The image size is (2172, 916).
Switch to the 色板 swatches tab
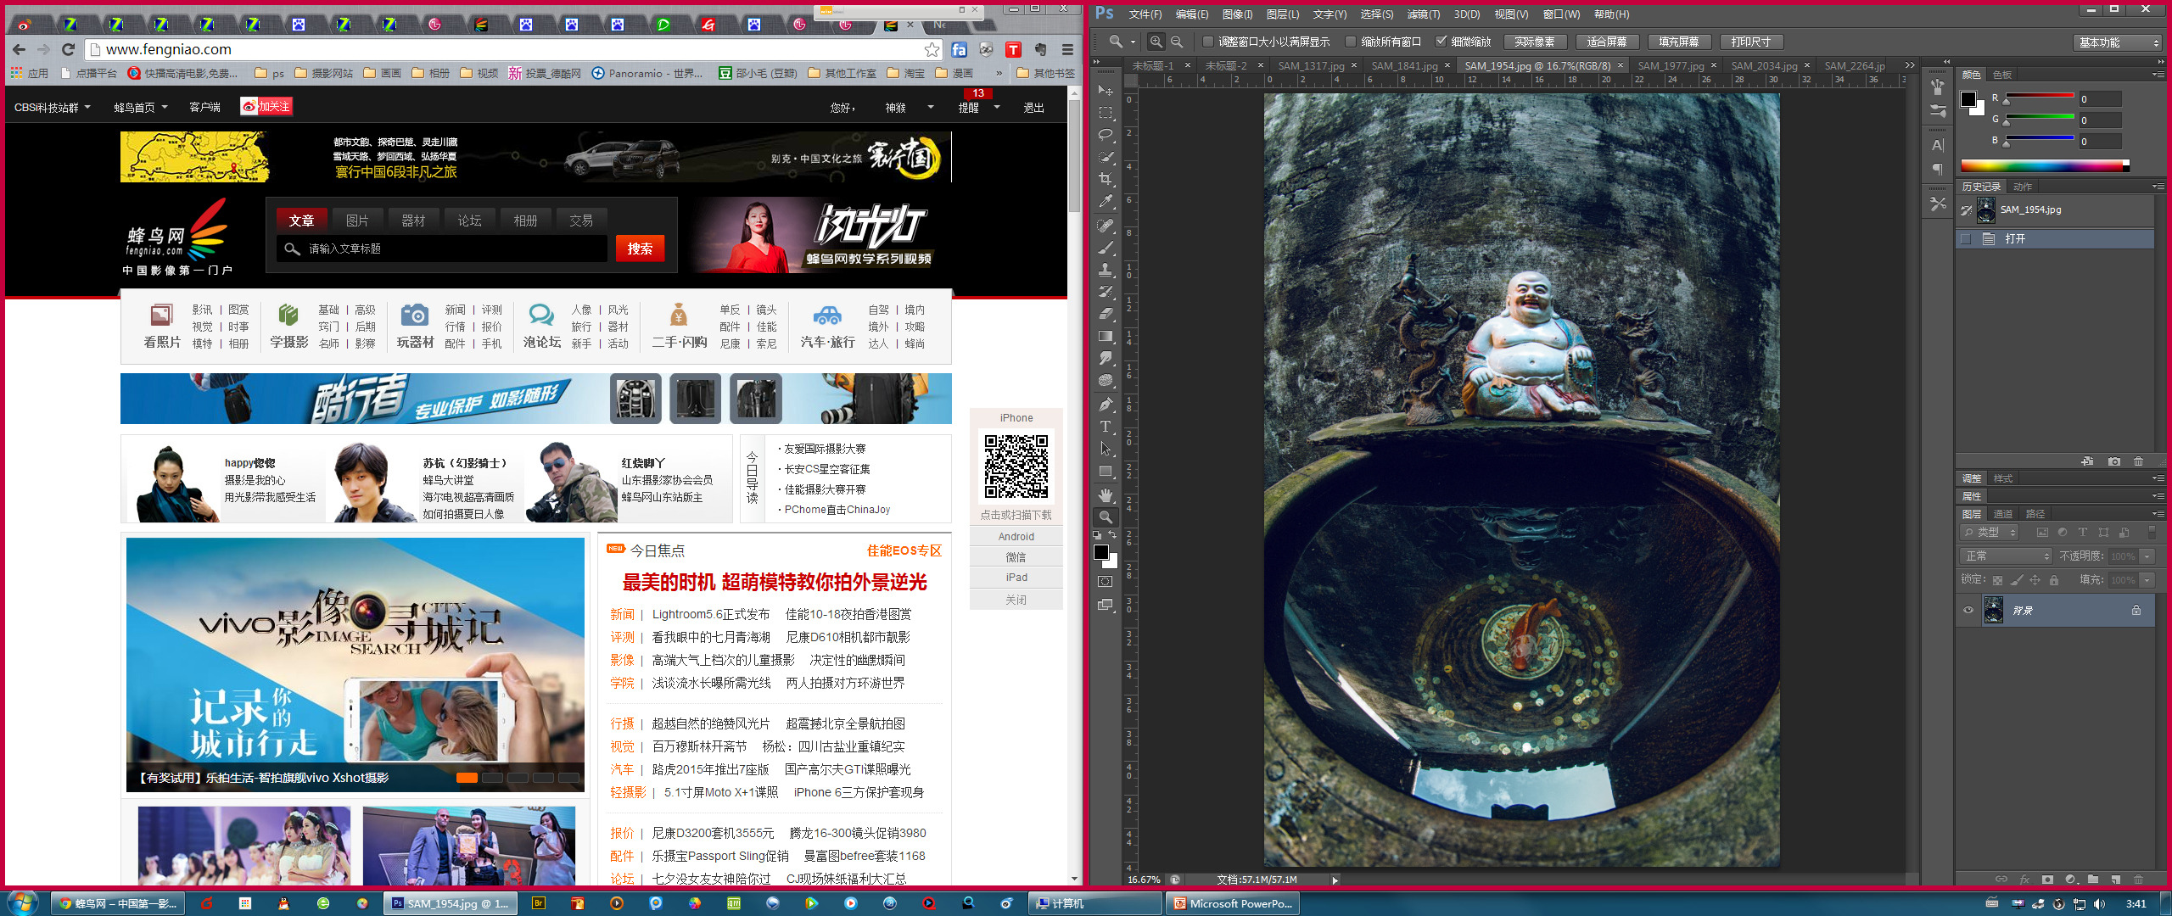click(x=2002, y=75)
